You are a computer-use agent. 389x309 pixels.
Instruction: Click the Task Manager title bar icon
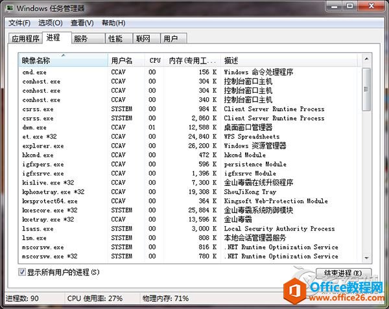(10, 8)
